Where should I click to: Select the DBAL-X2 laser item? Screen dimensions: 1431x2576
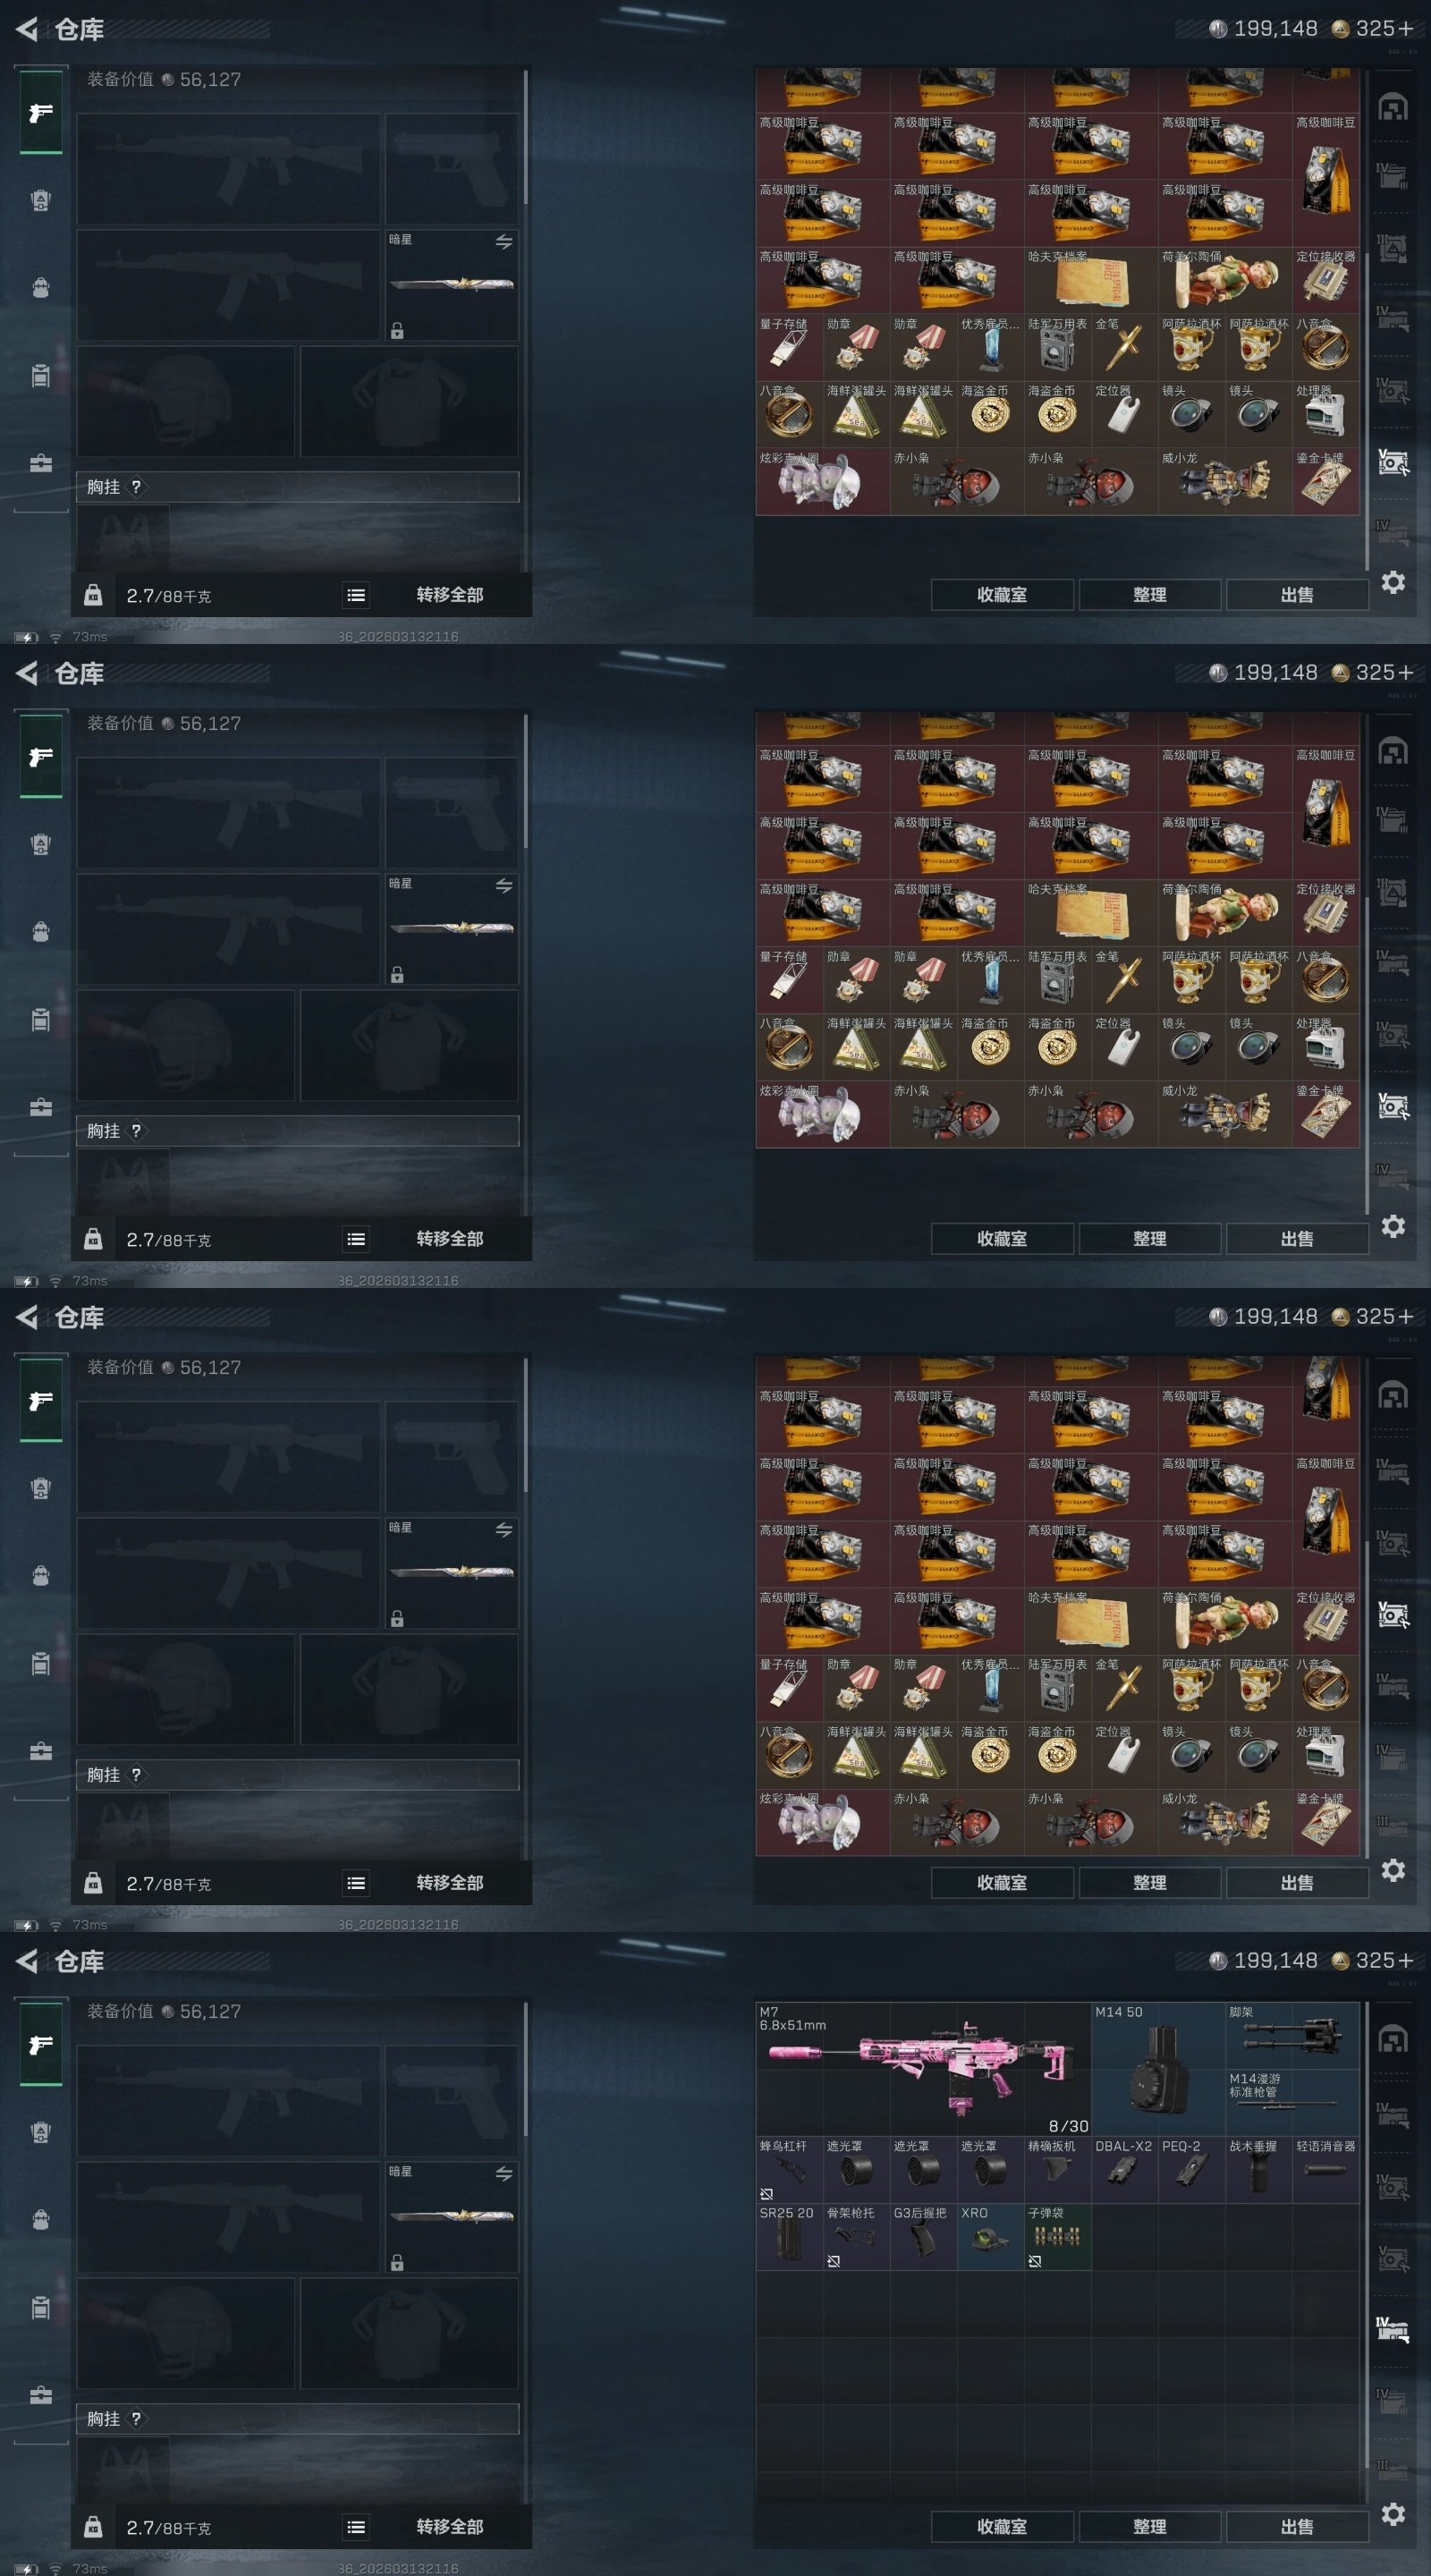(x=1125, y=2169)
